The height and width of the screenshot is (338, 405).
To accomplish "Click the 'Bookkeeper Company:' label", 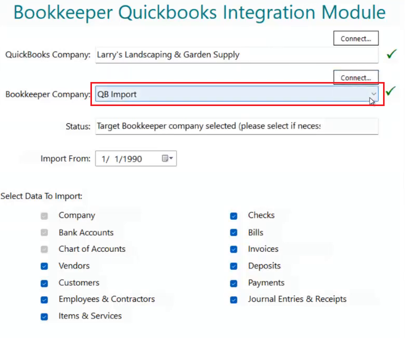I will pos(48,94).
